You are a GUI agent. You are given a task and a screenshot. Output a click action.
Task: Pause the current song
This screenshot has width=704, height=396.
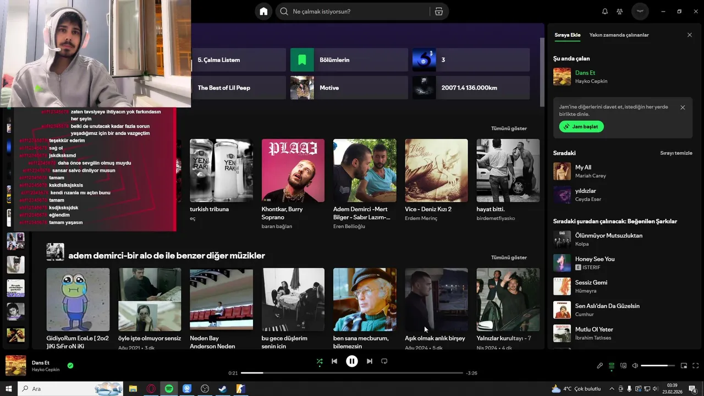pyautogui.click(x=352, y=361)
